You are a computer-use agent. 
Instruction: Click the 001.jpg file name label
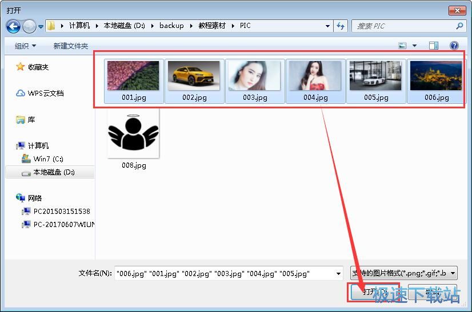point(134,98)
